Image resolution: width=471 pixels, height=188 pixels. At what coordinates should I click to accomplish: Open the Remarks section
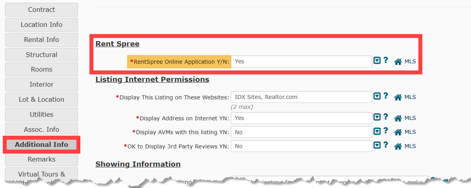(x=42, y=159)
